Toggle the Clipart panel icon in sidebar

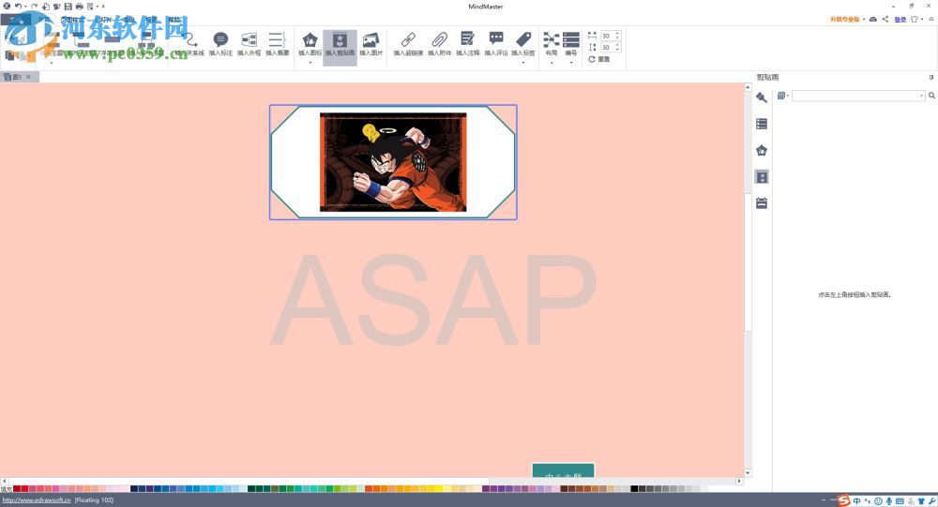pyautogui.click(x=762, y=176)
